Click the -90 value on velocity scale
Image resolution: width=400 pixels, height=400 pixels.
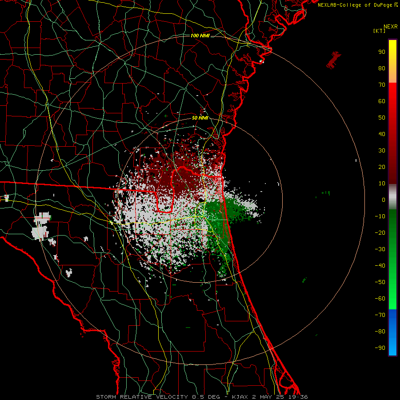click(x=380, y=348)
